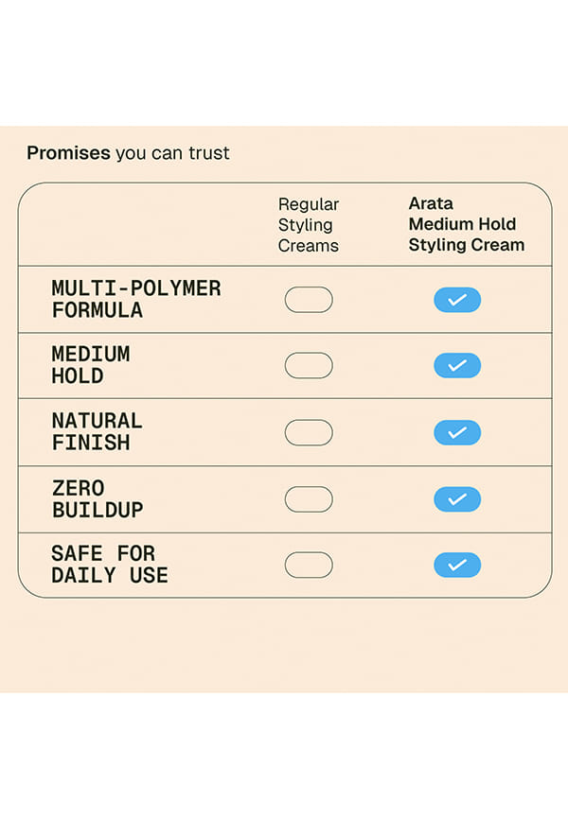The height and width of the screenshot is (819, 568).
Task: Click the SAFE FOR DAILY USE row label
Action: (x=109, y=565)
